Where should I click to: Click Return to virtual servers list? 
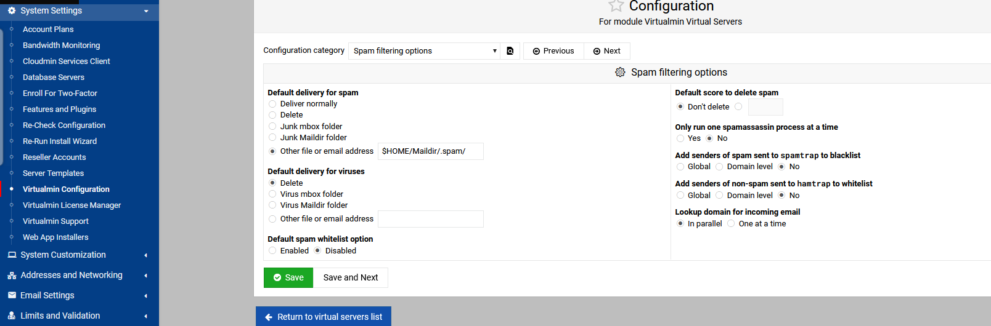324,317
